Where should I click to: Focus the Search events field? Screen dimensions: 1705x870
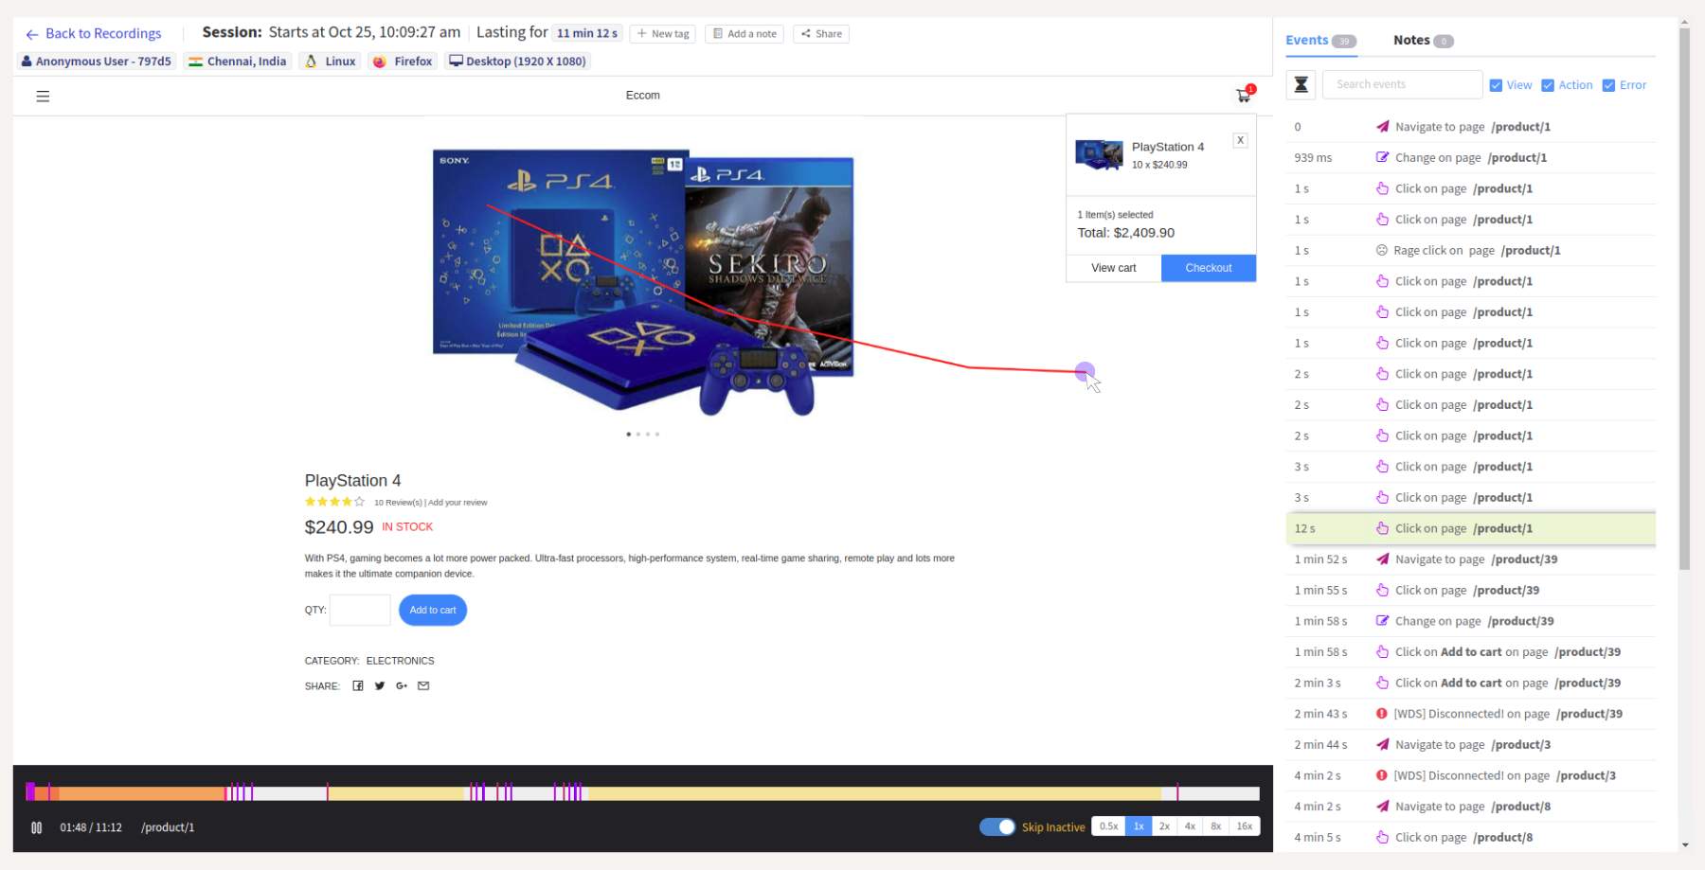pyautogui.click(x=1402, y=84)
